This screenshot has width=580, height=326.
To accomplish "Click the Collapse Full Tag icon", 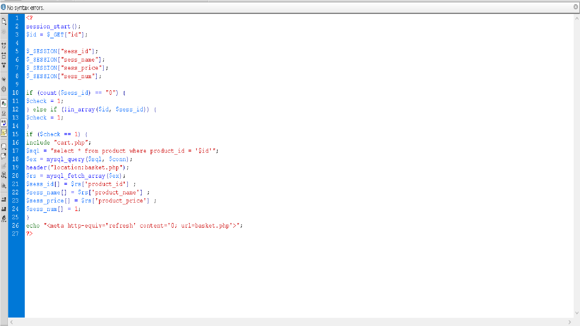I will click(x=4, y=46).
